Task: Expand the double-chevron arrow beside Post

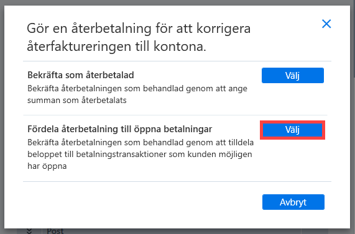Action: [x=29, y=232]
